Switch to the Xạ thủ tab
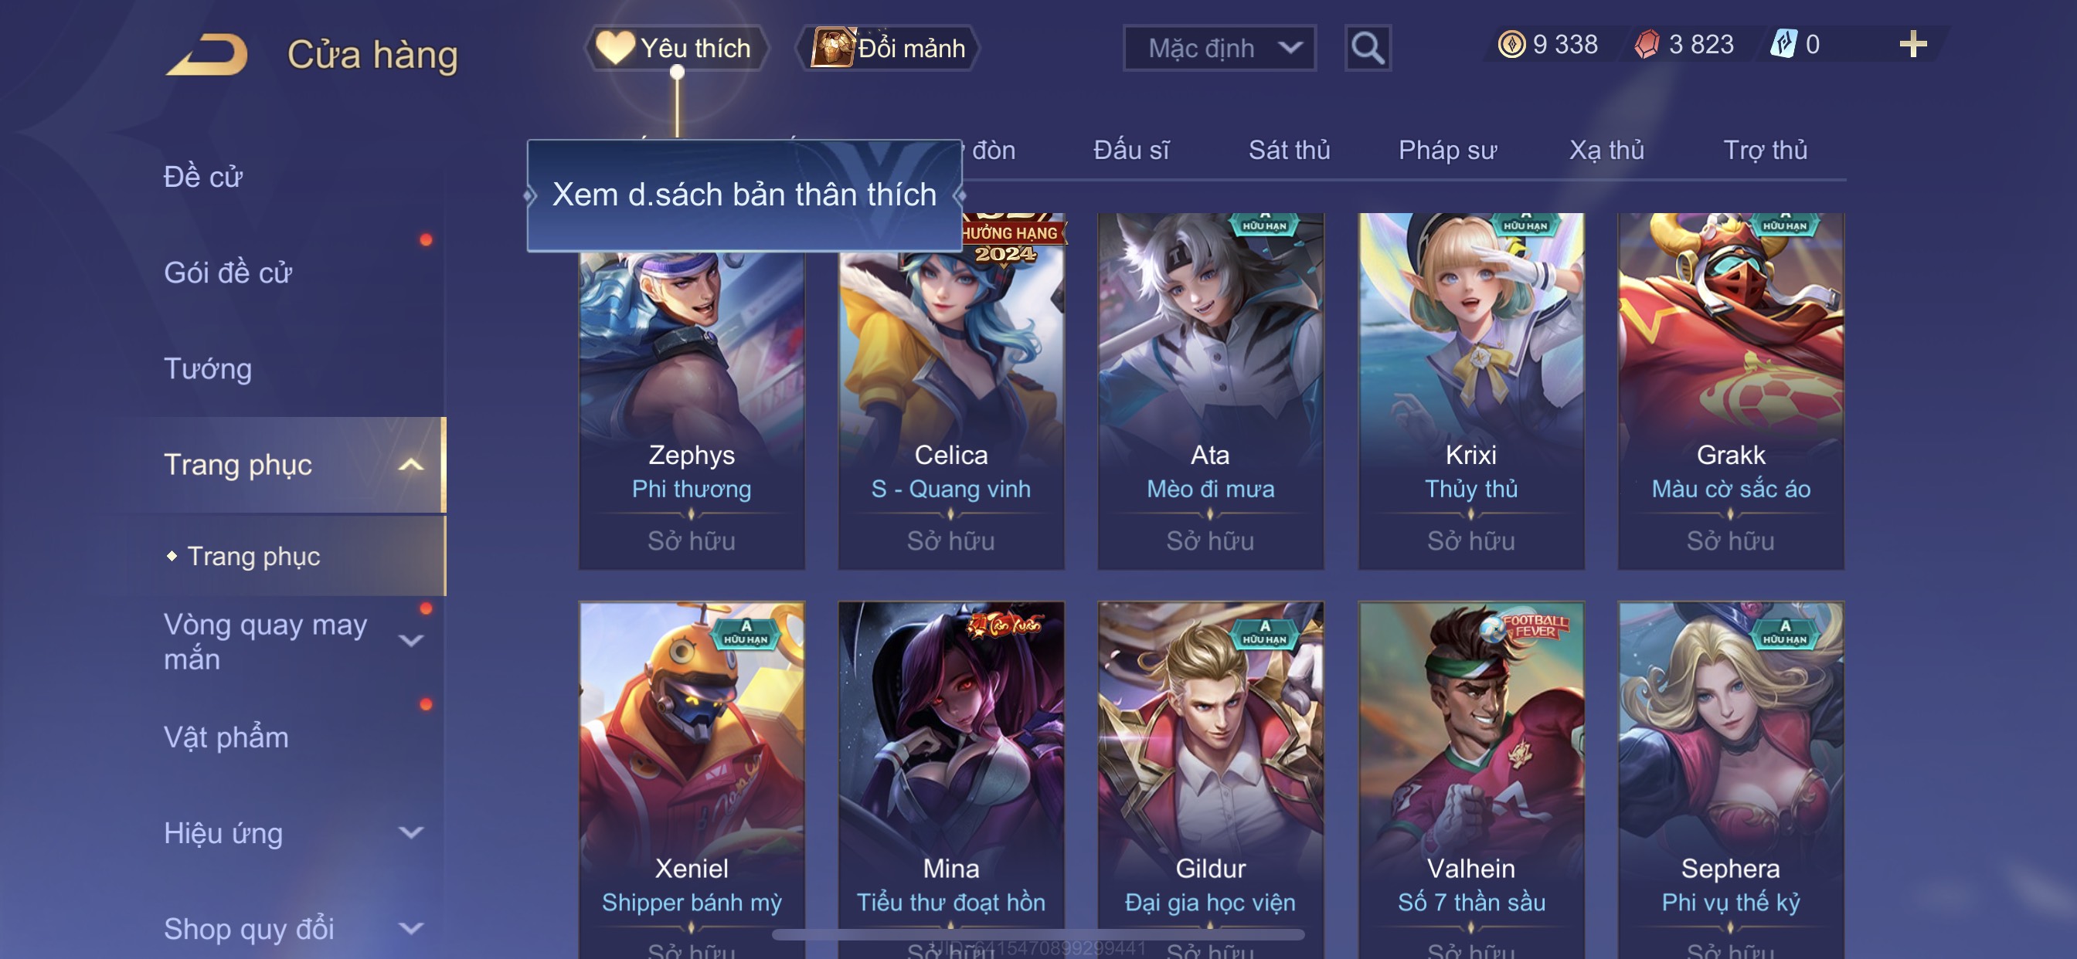 (x=1606, y=150)
